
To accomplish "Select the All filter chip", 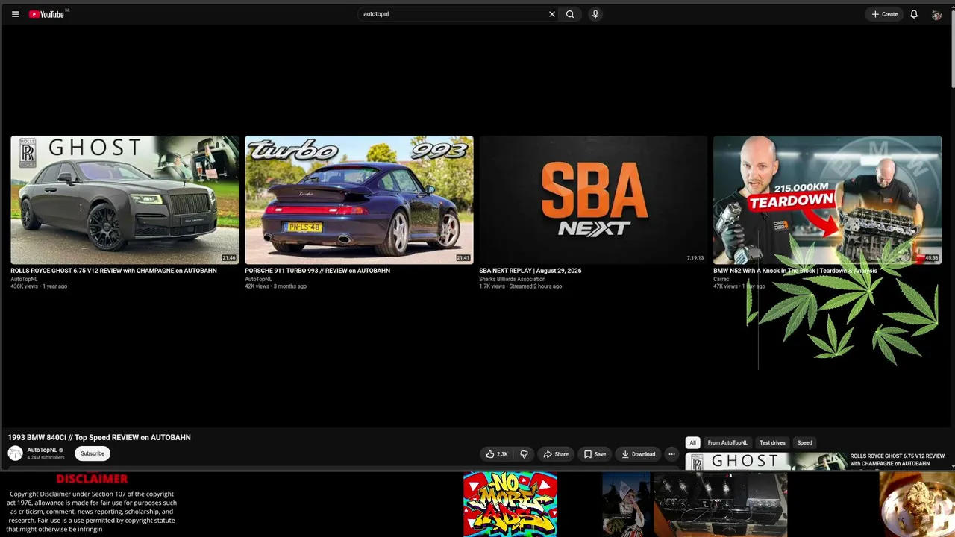I will coord(692,442).
